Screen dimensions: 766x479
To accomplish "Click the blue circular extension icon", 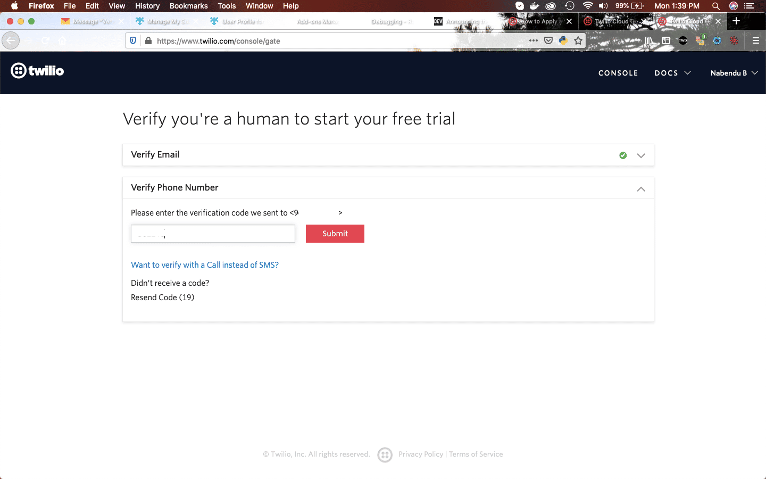I will click(717, 40).
